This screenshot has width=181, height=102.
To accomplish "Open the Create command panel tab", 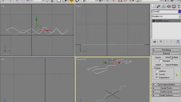I will coord(153,7).
